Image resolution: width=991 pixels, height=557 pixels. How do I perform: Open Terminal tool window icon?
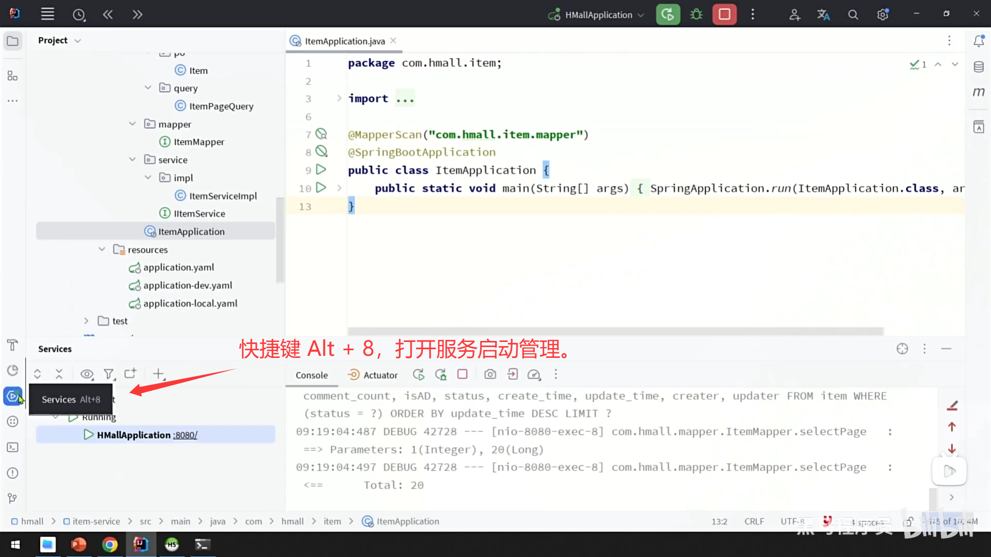pos(12,447)
